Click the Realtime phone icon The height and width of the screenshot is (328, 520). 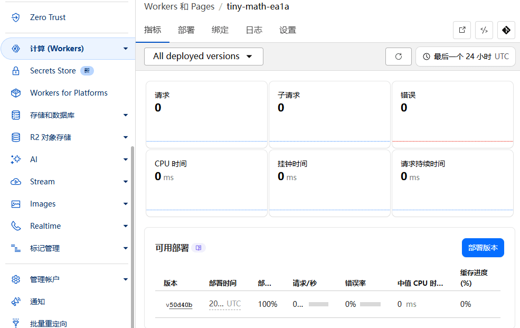coord(16,226)
